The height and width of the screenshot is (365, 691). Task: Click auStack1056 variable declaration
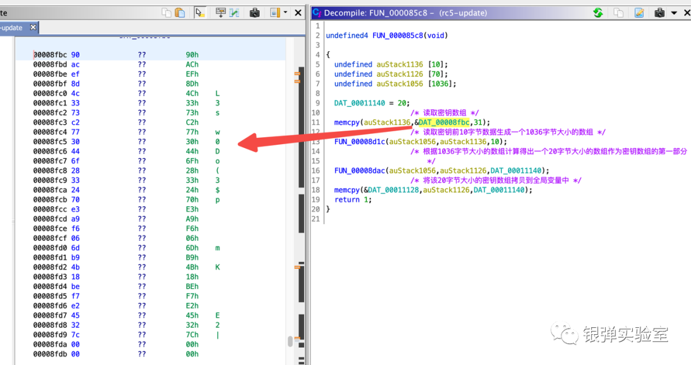pyautogui.click(x=400, y=84)
